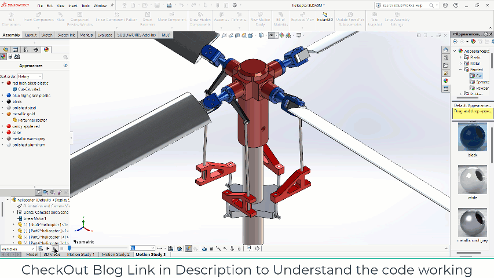Click the Animation Wizard icon
Screen dimensions: 494x278
(180, 248)
